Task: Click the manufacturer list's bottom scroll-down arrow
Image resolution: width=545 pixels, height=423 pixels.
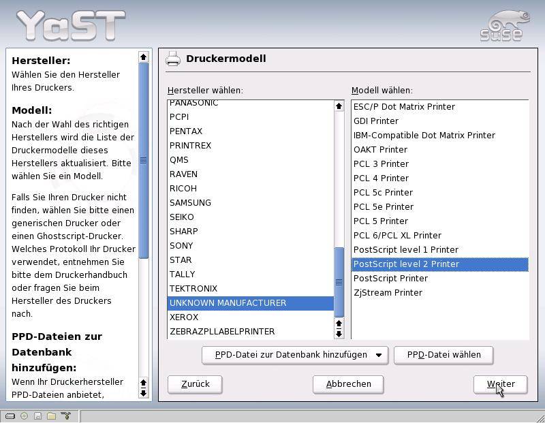Action: pos(339,334)
